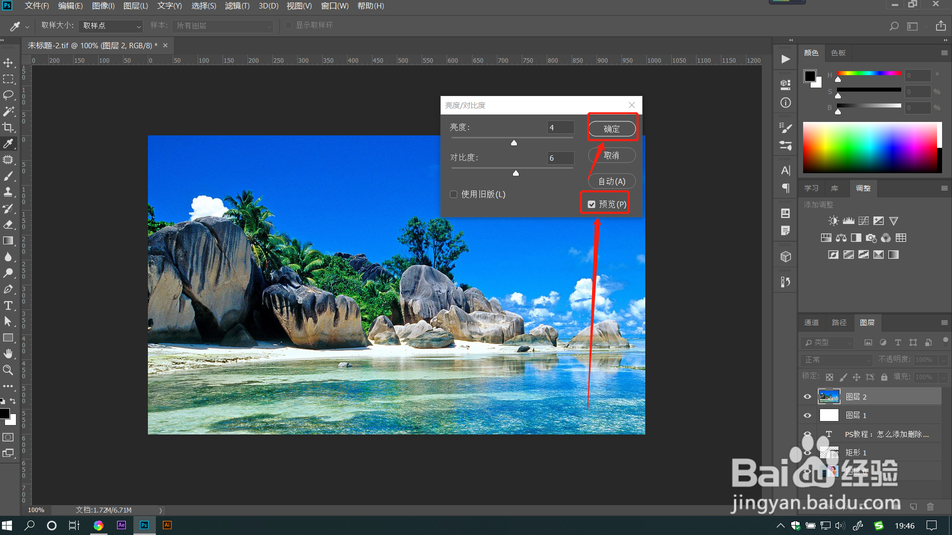
Task: Select the Rectangle shape tool
Action: [8, 337]
